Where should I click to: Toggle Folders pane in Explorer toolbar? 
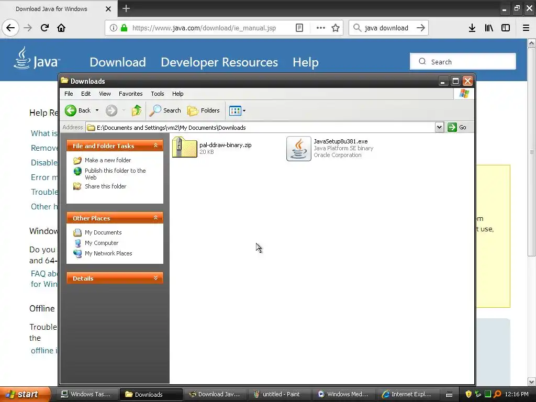(204, 110)
